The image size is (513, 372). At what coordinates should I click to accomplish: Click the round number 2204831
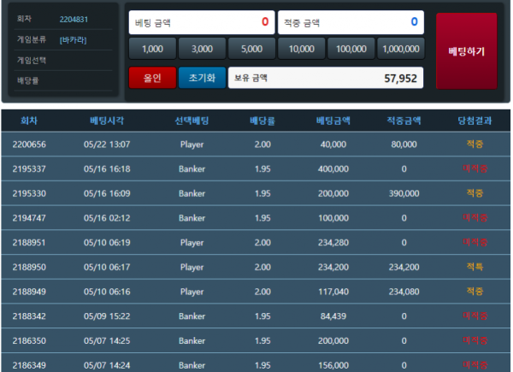[74, 19]
